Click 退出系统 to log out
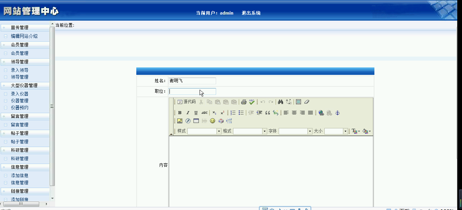The image size is (462, 210). [x=251, y=13]
